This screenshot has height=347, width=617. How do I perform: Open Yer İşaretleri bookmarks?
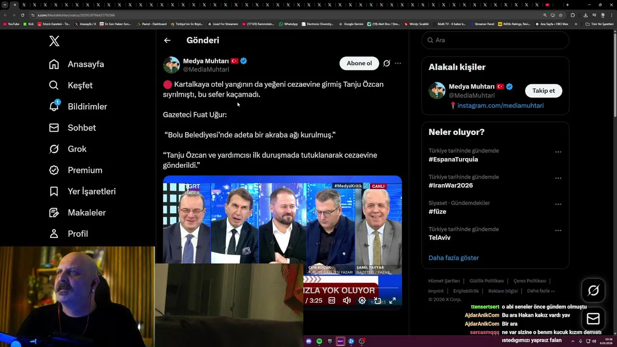82,191
